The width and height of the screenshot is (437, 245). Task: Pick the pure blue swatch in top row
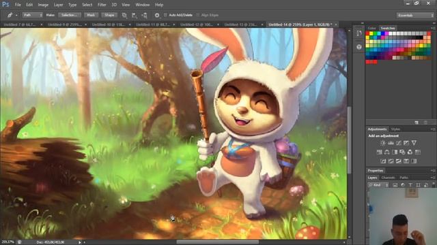pos(383,33)
